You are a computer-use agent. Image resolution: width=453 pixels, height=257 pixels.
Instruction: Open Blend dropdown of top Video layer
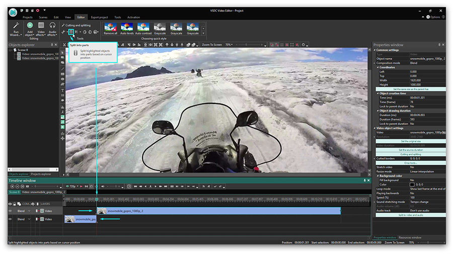click(29, 211)
